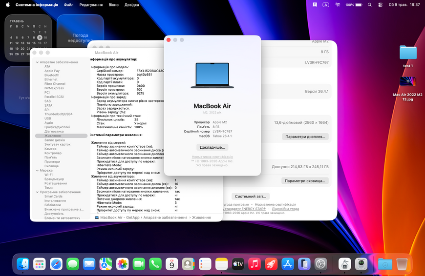Image resolution: width=425 pixels, height=276 pixels.
Task: Click date and time in menu bar
Action: [404, 4]
